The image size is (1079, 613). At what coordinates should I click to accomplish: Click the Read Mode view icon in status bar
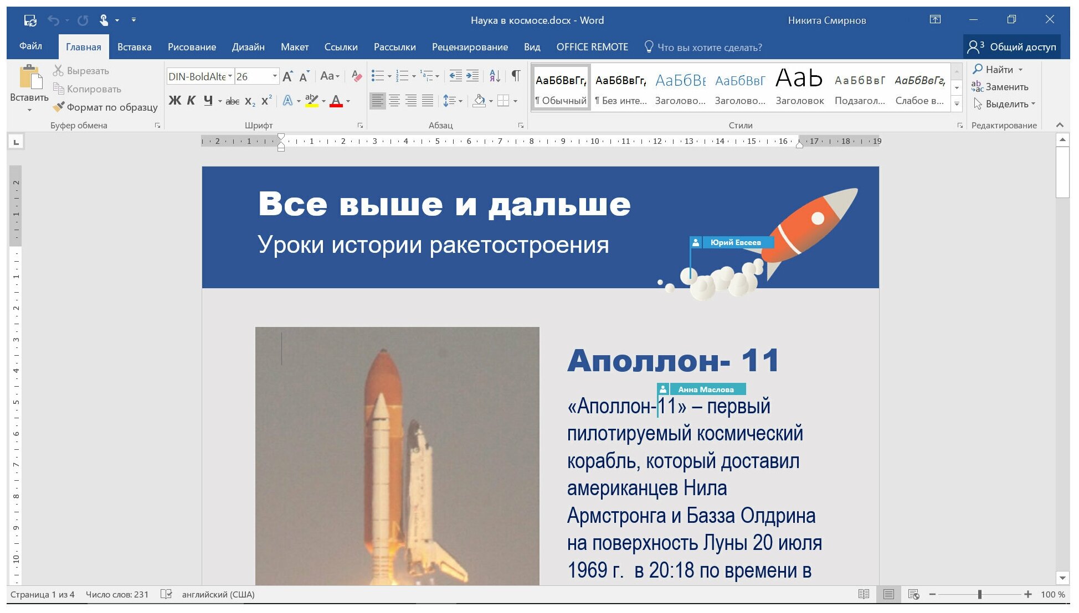click(x=863, y=594)
